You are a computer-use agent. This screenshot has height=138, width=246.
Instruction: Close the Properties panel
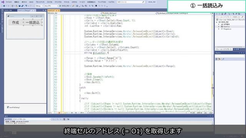pos(244,53)
